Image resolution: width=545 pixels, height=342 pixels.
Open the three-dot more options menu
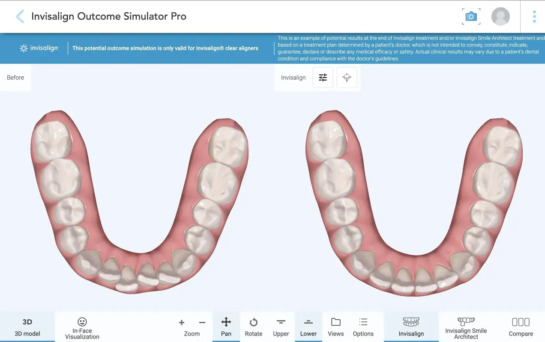click(x=534, y=17)
